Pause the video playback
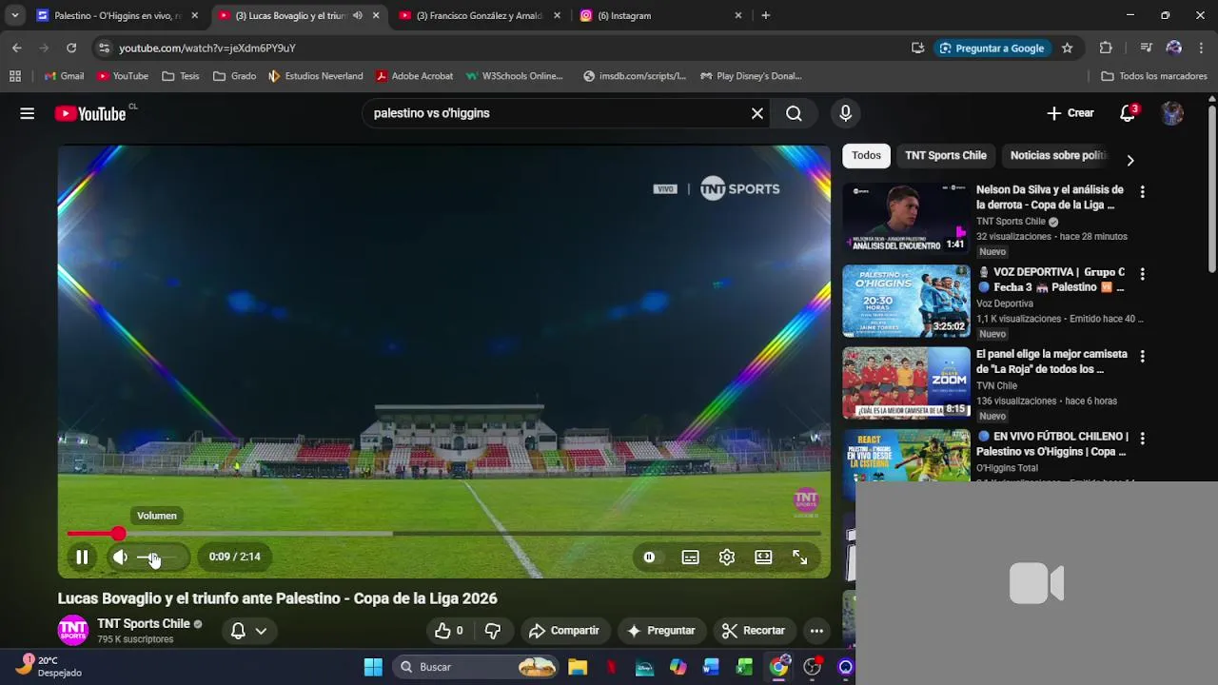Image resolution: width=1218 pixels, height=685 pixels. click(x=82, y=558)
